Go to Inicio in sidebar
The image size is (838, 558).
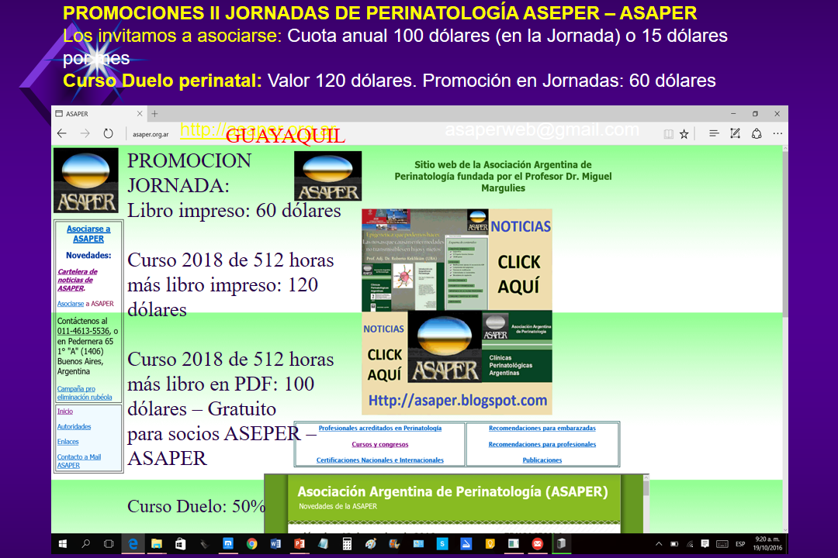click(64, 412)
